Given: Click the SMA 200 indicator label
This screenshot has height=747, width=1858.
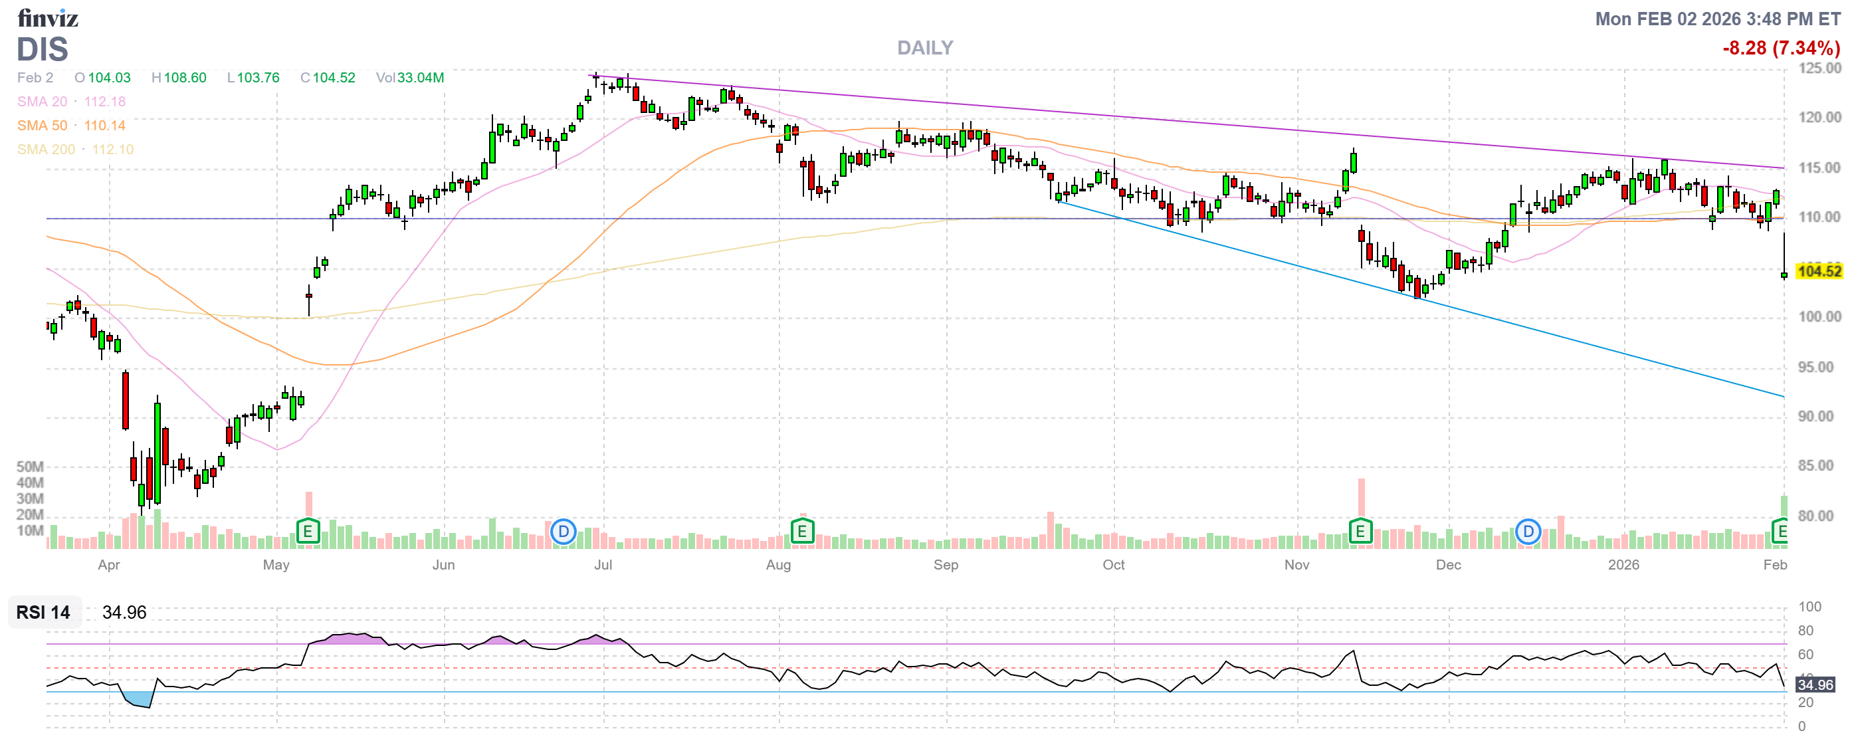Looking at the screenshot, I should [x=46, y=150].
